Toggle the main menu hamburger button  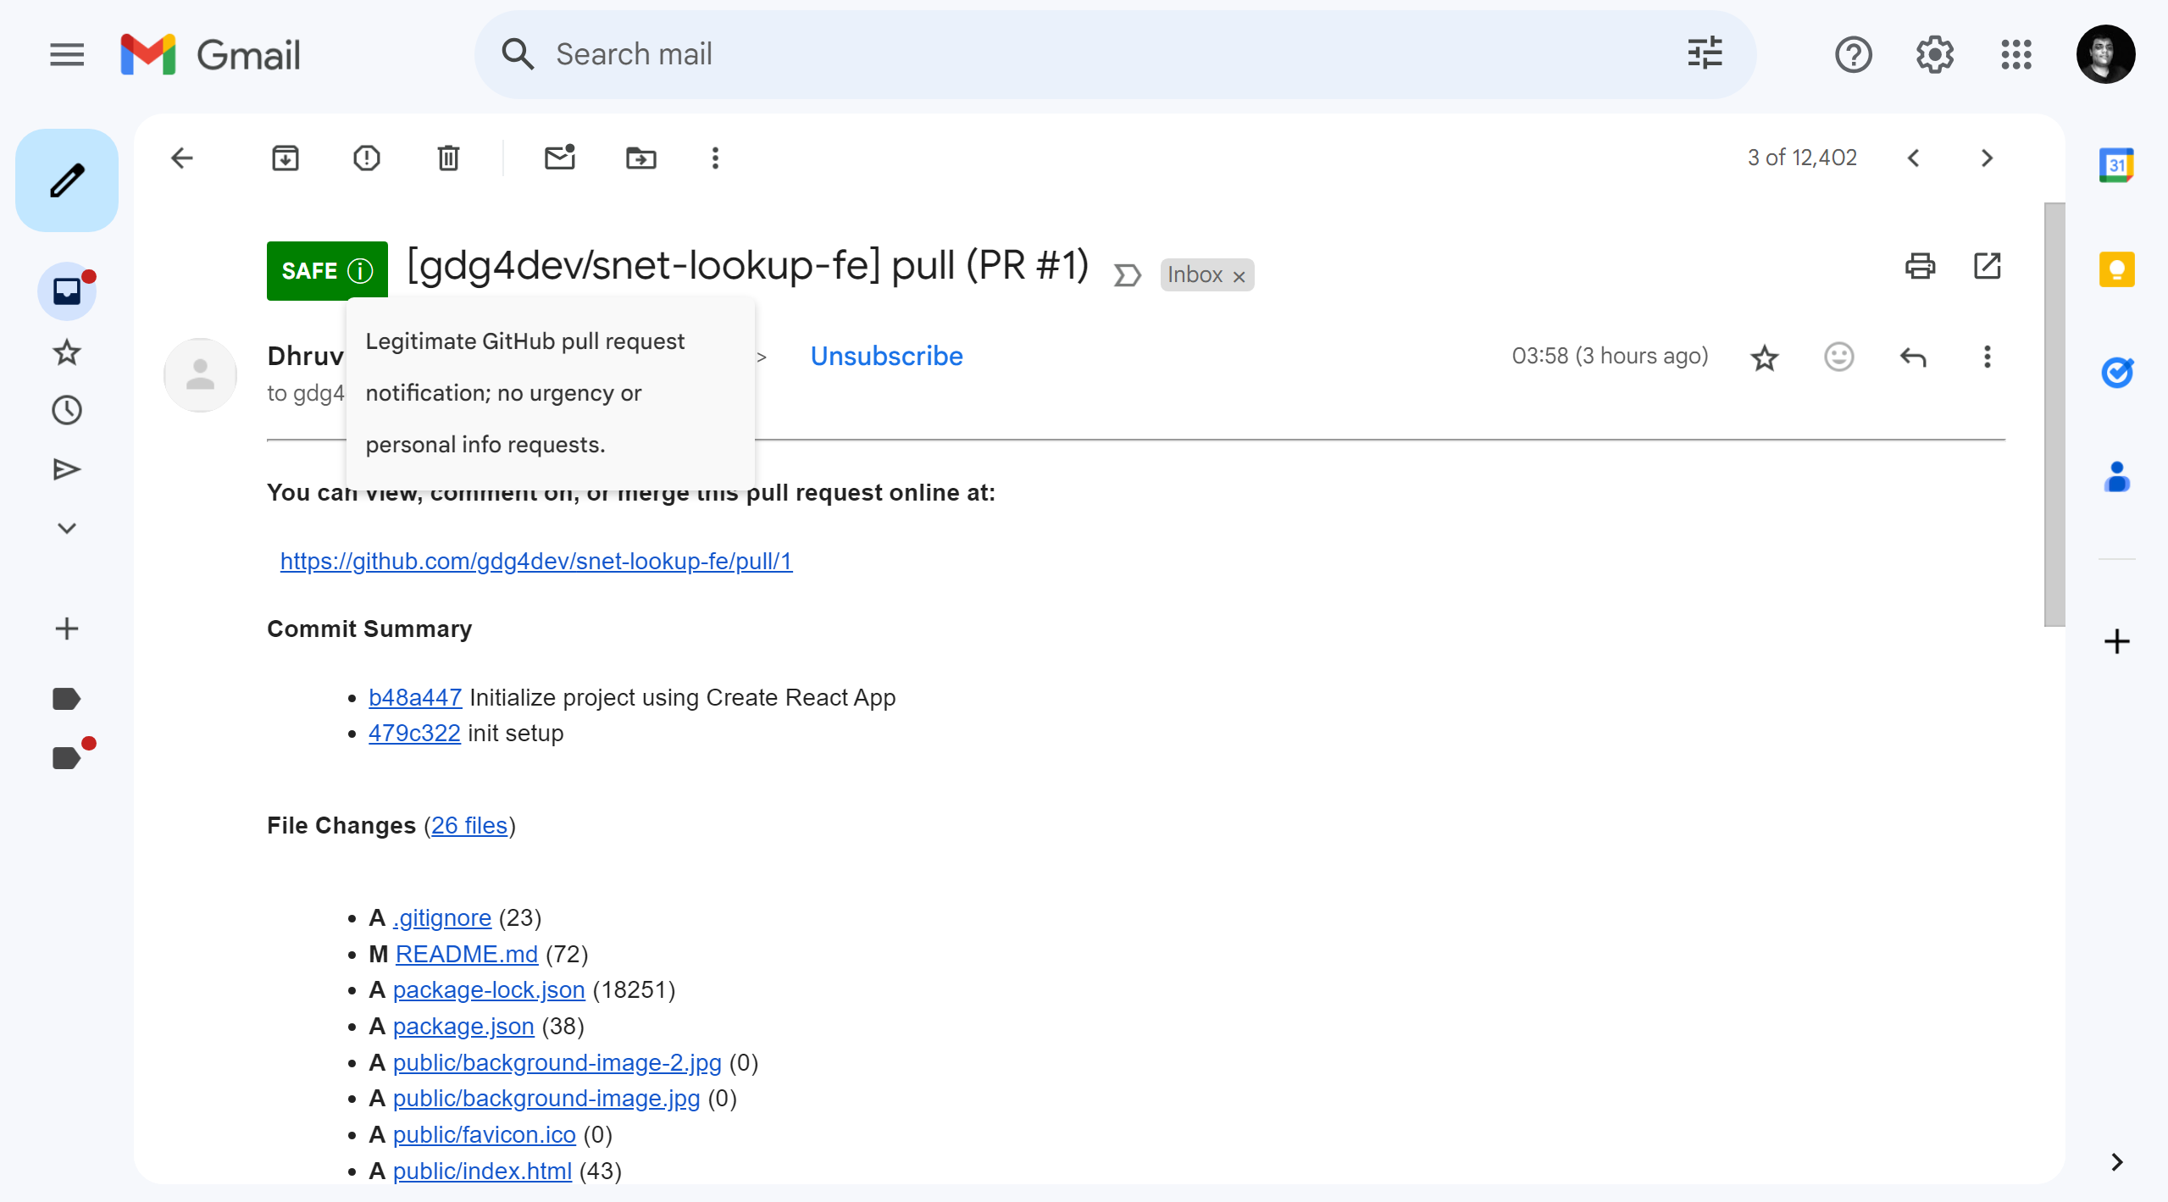click(67, 55)
